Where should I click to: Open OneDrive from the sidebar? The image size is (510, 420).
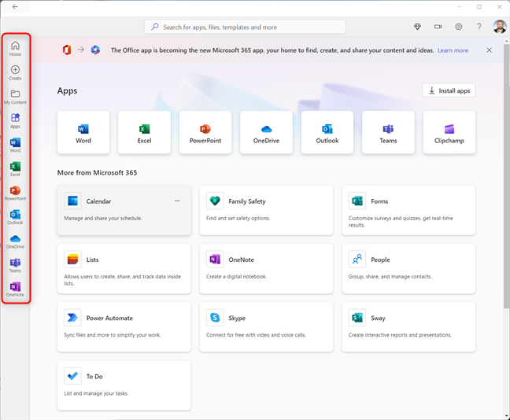click(15, 241)
